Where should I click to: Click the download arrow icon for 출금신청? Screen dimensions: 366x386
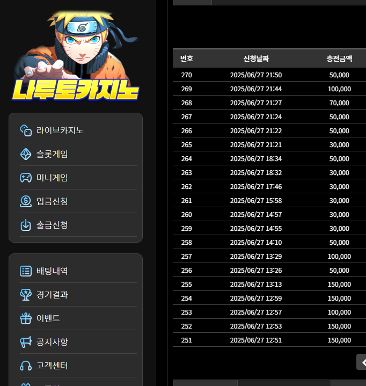click(x=26, y=225)
